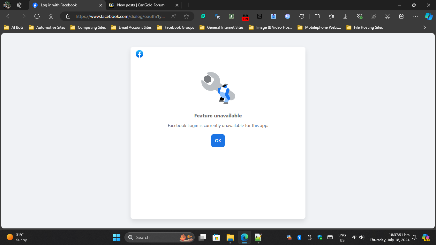Add this page to favorites with the star

click(x=186, y=16)
